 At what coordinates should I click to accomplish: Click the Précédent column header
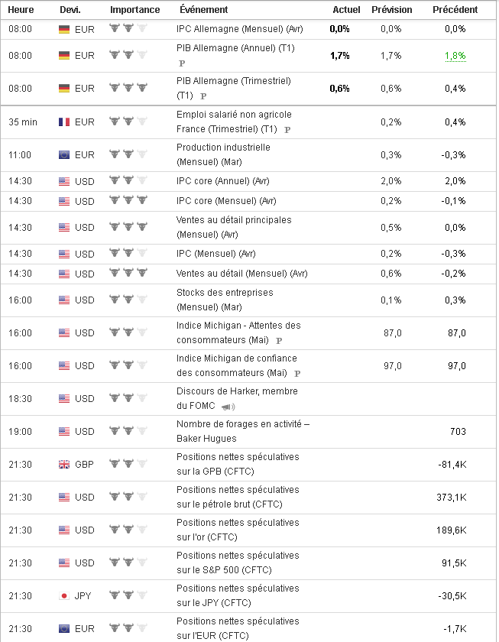tap(455, 10)
